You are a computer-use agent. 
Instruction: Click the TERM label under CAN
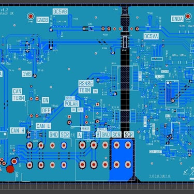[x=19, y=98]
